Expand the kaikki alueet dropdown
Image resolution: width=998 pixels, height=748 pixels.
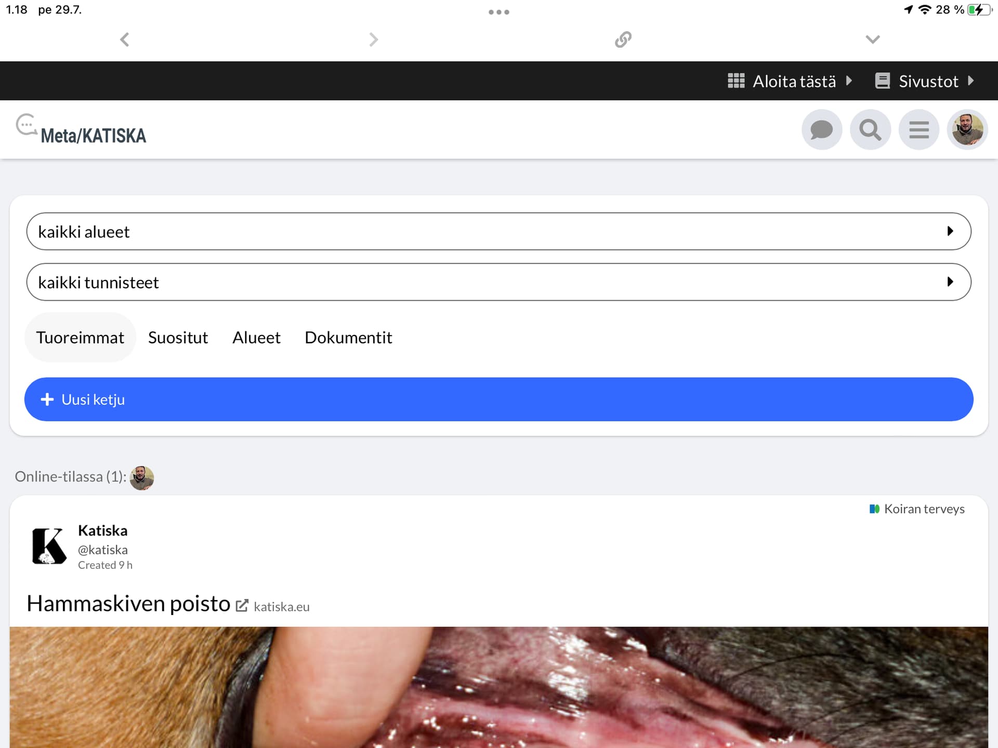[498, 231]
